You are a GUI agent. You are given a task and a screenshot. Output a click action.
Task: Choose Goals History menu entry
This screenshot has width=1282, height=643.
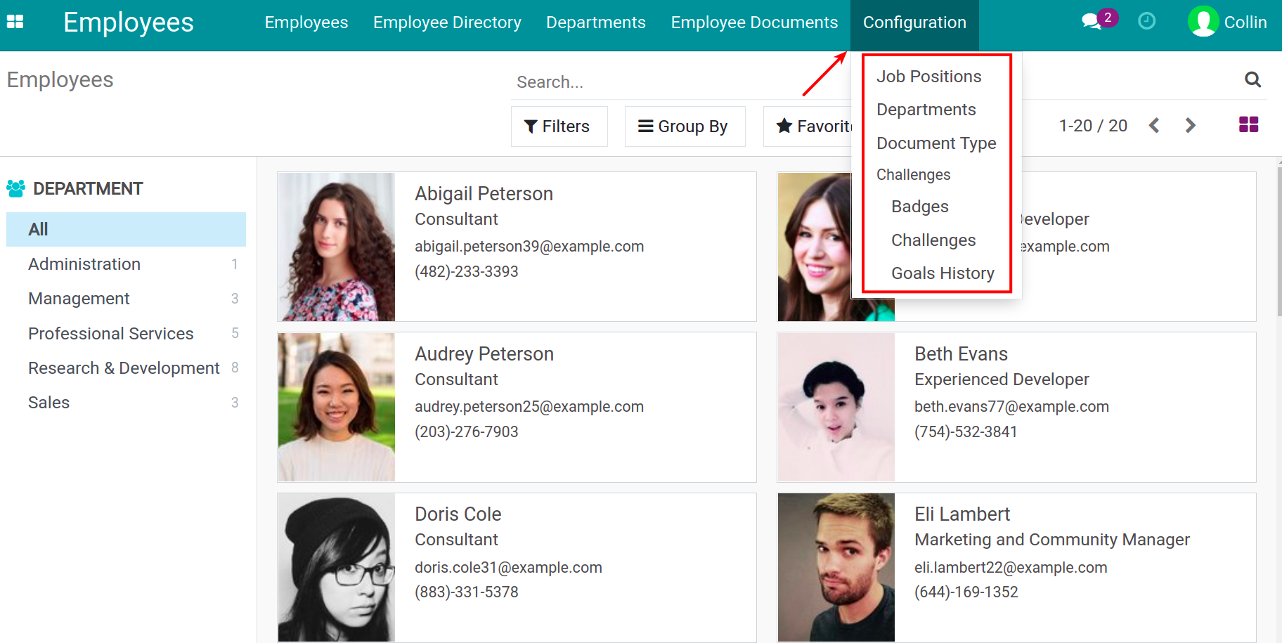pyautogui.click(x=943, y=273)
